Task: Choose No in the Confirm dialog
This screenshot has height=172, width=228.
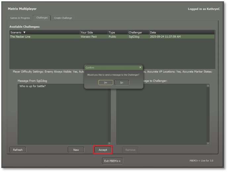Action: click(121, 83)
